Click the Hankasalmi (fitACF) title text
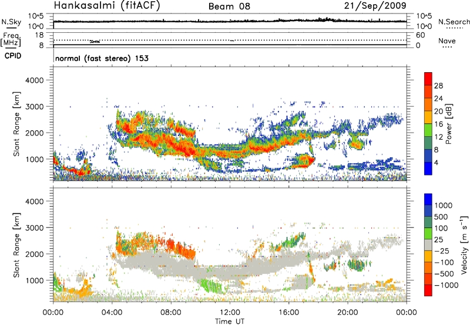Viewport: 470px width, 325px height. click(x=107, y=6)
